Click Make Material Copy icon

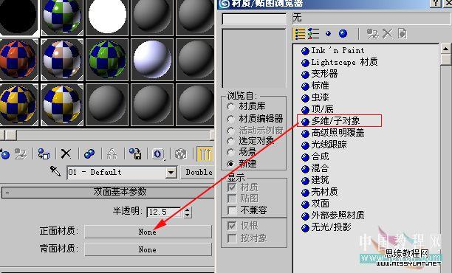click(x=89, y=154)
